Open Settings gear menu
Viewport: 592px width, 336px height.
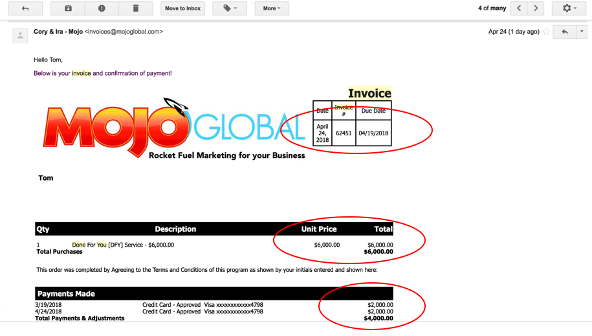pyautogui.click(x=569, y=8)
